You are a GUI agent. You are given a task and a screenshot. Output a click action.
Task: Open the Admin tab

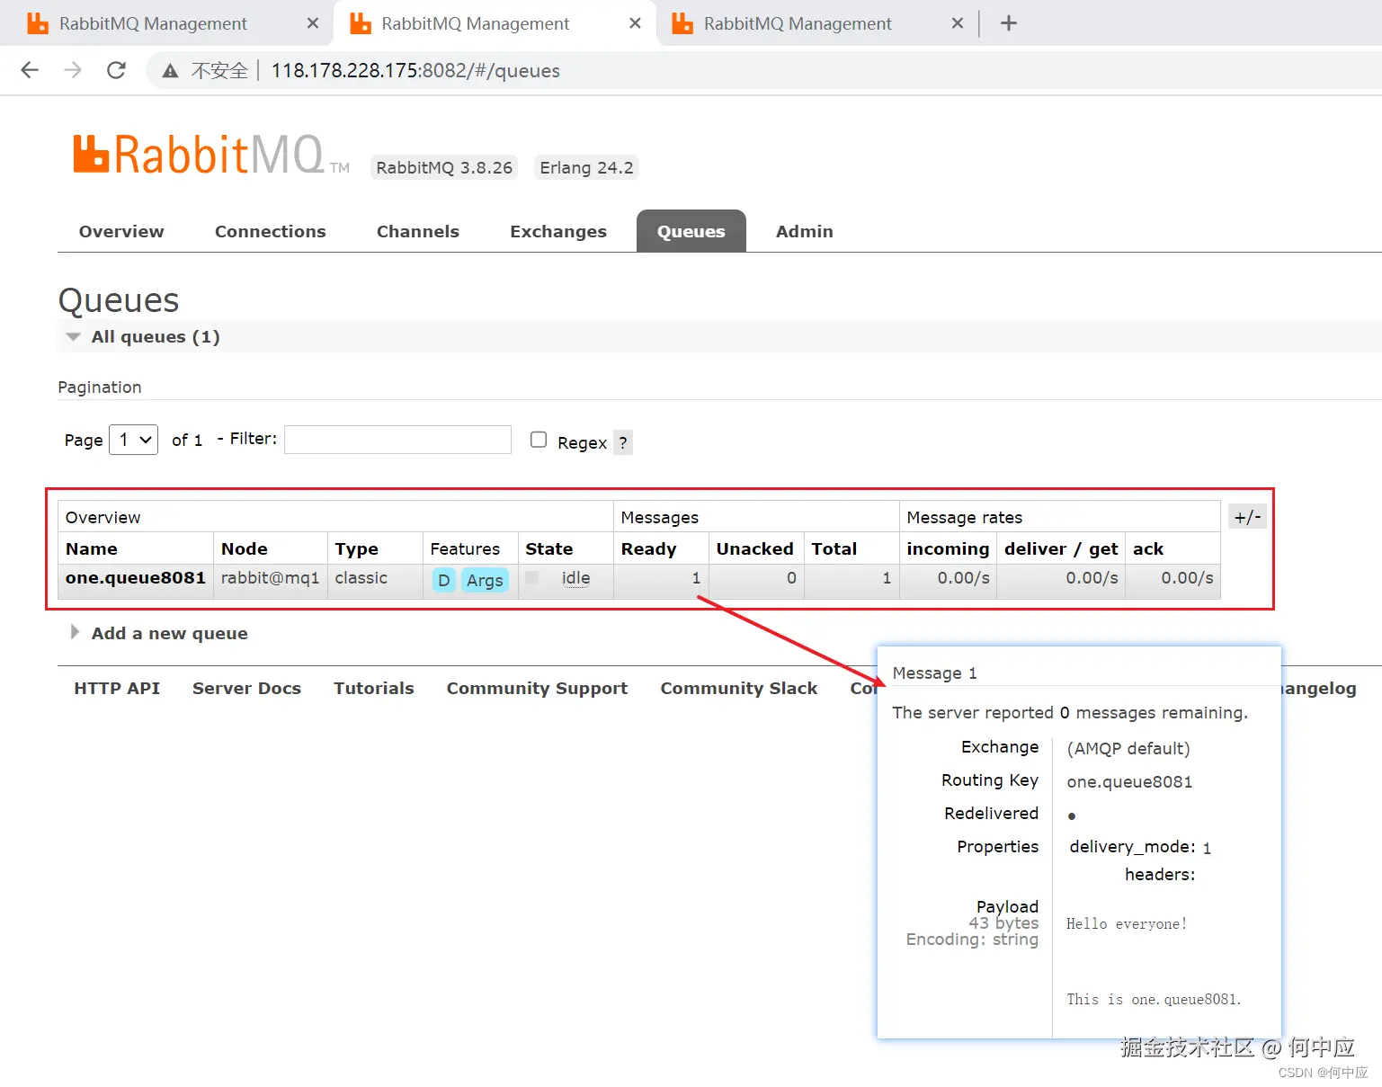coord(805,231)
